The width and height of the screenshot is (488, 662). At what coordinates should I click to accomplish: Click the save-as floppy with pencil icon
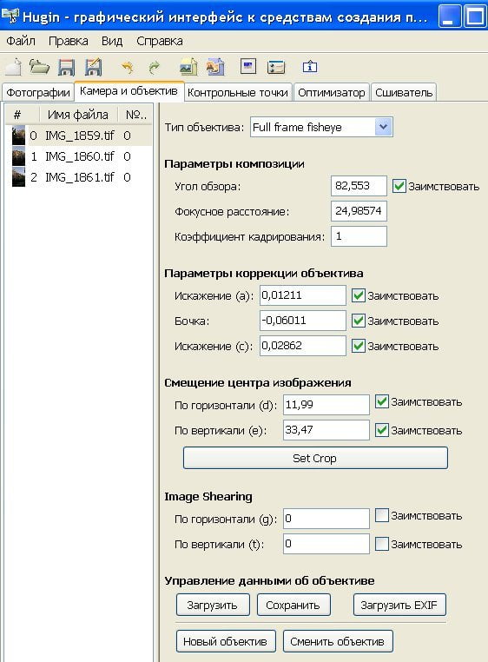coord(93,67)
